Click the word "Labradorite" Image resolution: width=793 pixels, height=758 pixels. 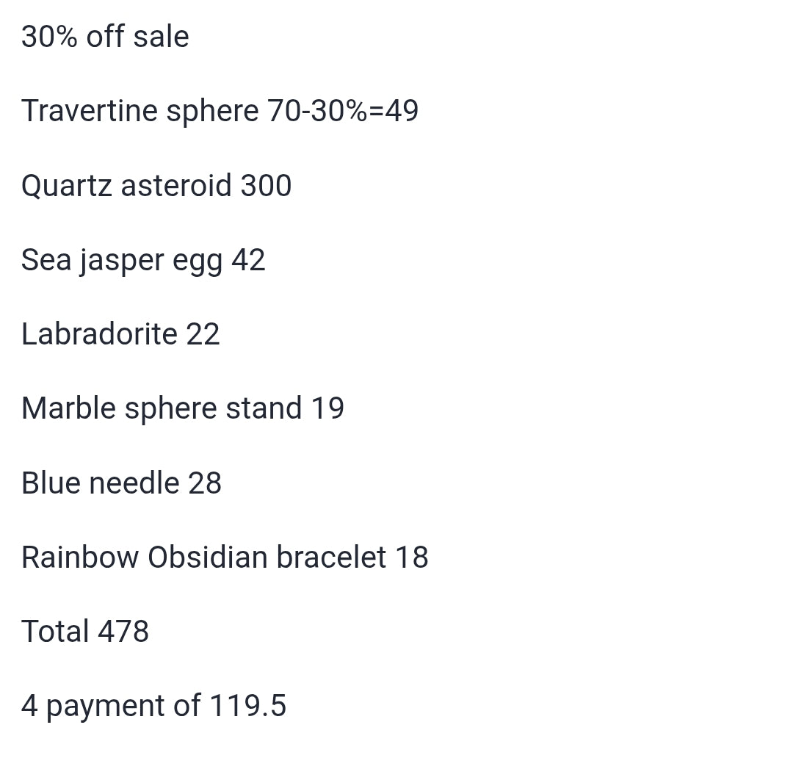(99, 334)
